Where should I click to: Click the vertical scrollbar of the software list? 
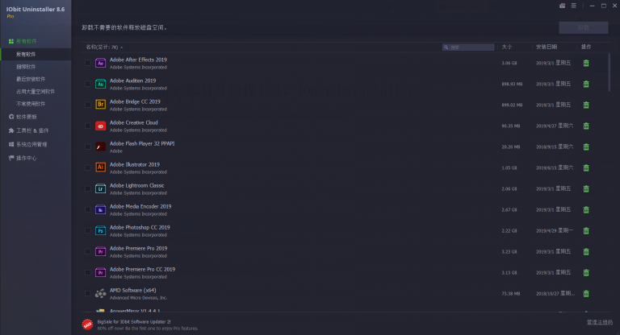click(609, 72)
